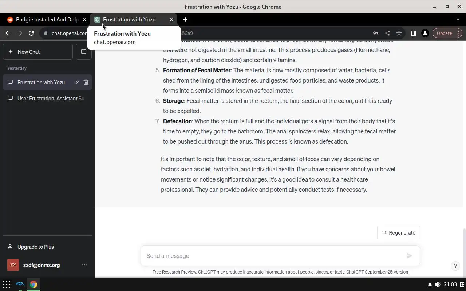Close the Budgie Installed And Dolphin tab

click(84, 20)
